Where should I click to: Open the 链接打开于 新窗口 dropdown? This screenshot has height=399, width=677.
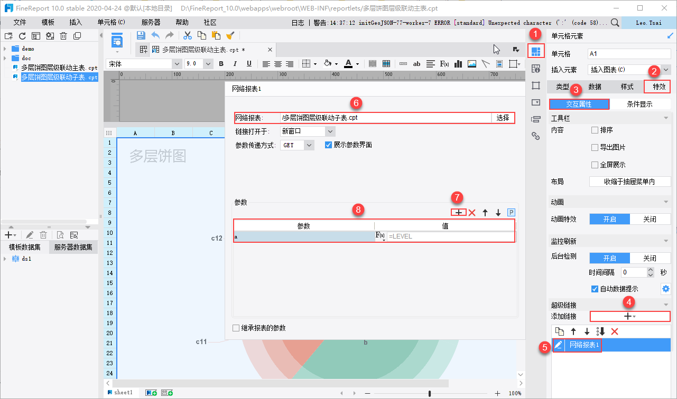[x=330, y=131]
